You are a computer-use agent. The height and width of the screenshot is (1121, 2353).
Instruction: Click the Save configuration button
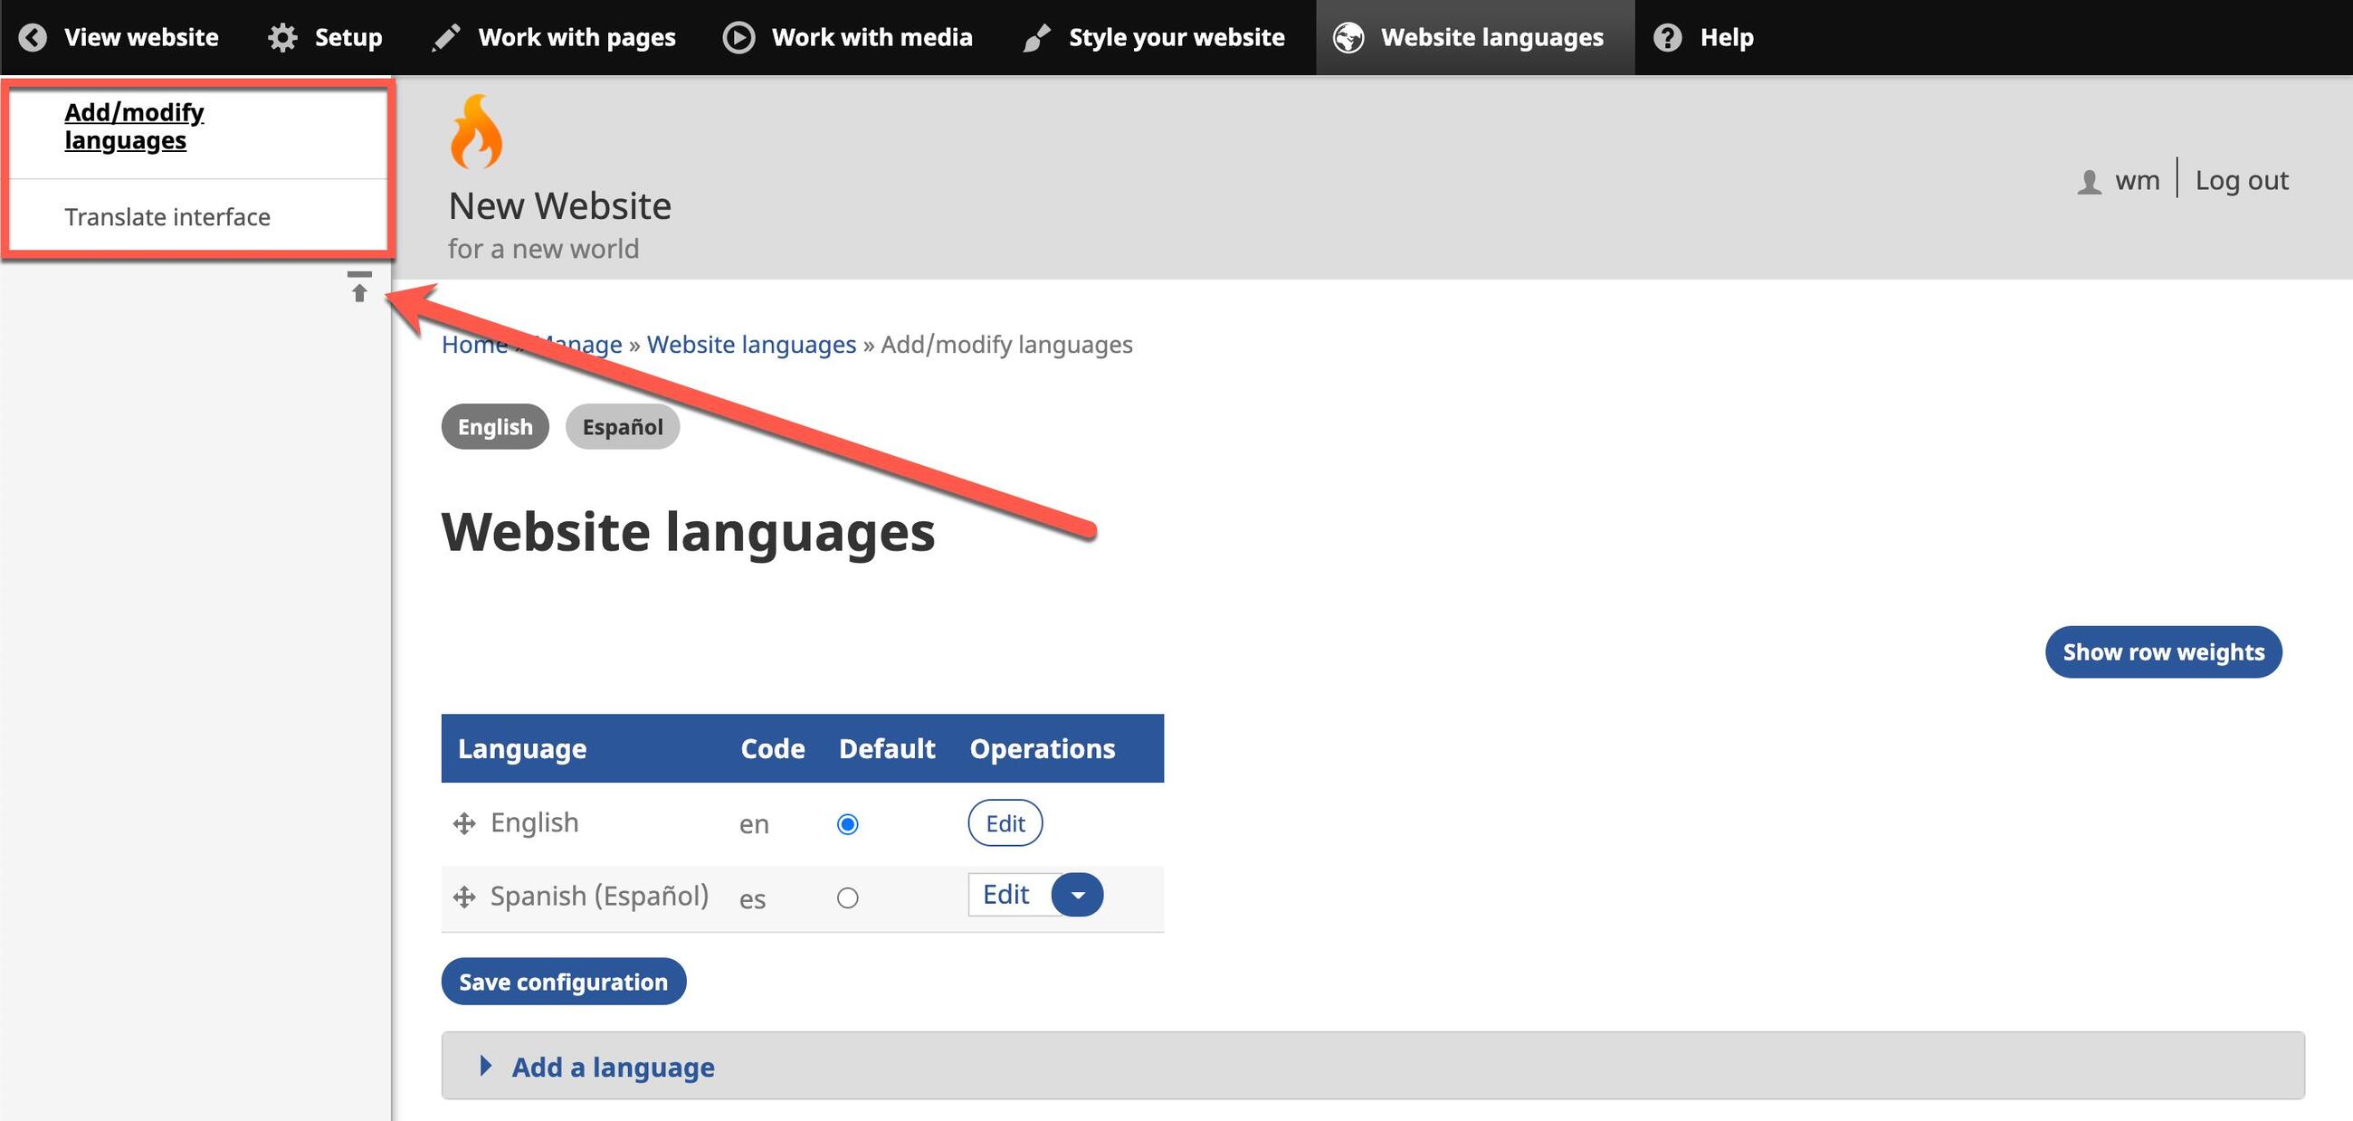point(563,982)
